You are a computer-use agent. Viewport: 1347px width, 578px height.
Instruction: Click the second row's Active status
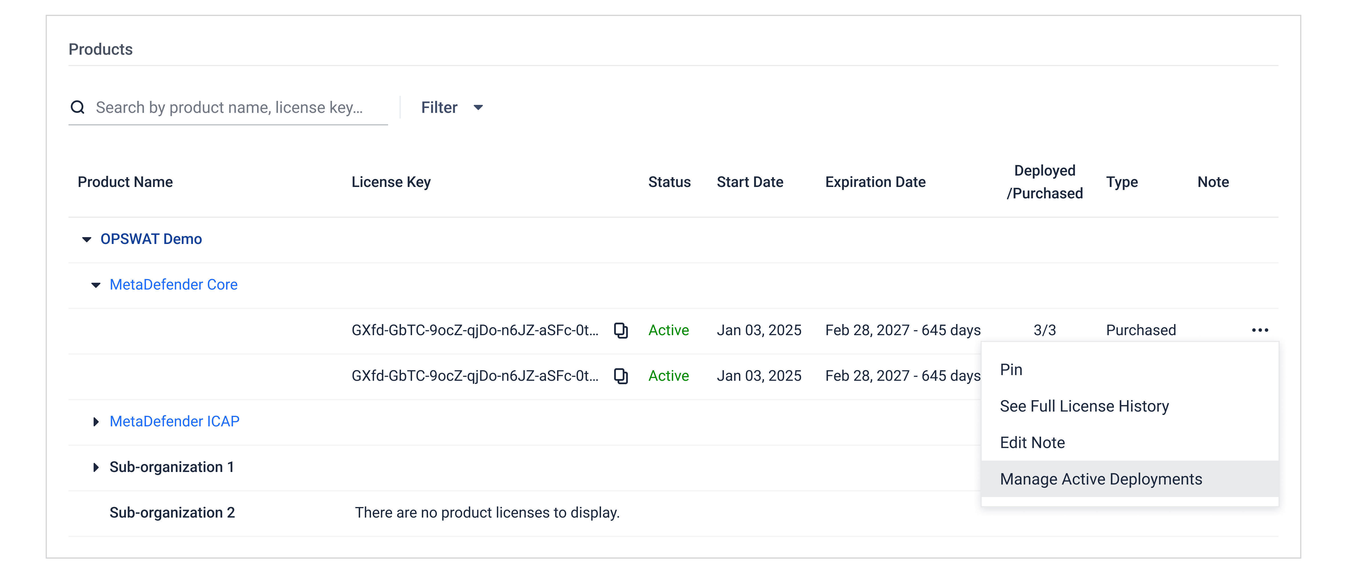(x=668, y=376)
